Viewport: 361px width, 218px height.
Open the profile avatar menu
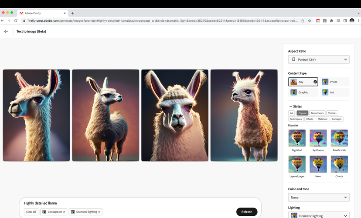352,21
